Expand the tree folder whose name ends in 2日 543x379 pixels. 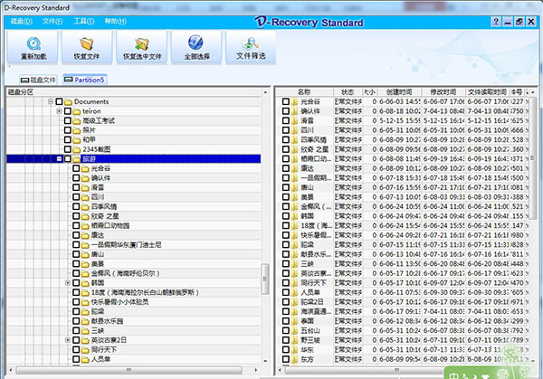[x=68, y=340]
